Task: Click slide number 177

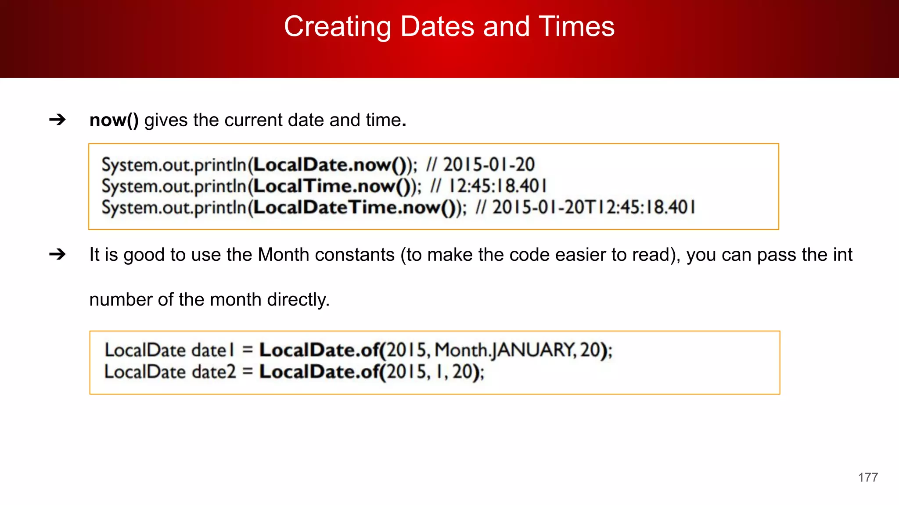Action: point(868,477)
